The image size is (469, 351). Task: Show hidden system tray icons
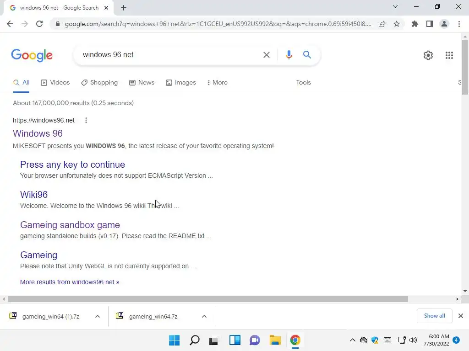(353, 340)
